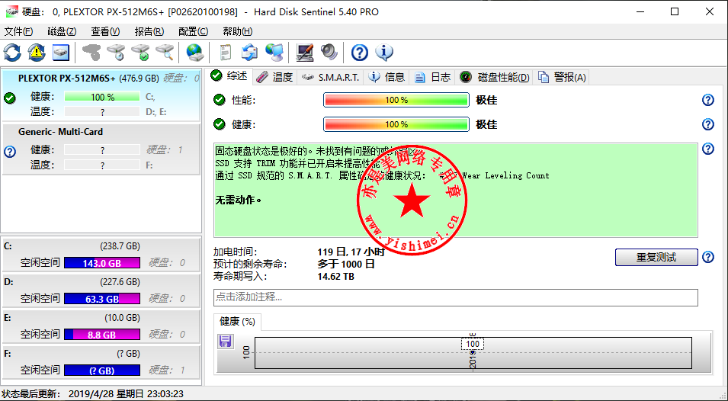Screen dimensions: 728x401
Task: Switch to the 警报(A) tab
Action: (x=562, y=77)
